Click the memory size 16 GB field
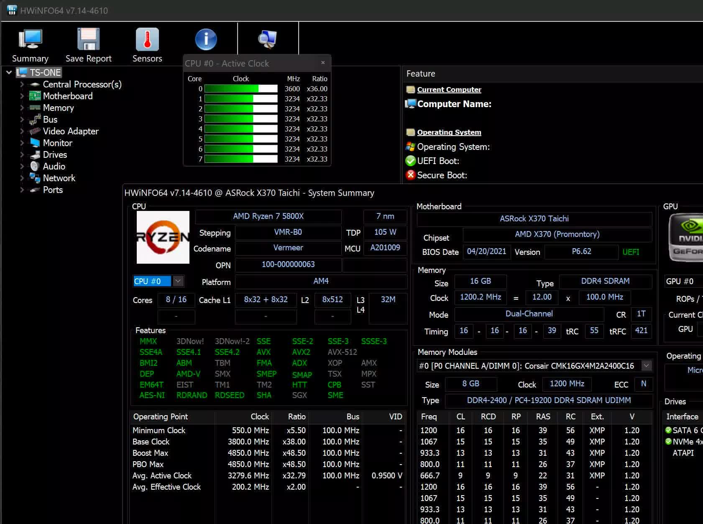The image size is (703, 524). (481, 281)
